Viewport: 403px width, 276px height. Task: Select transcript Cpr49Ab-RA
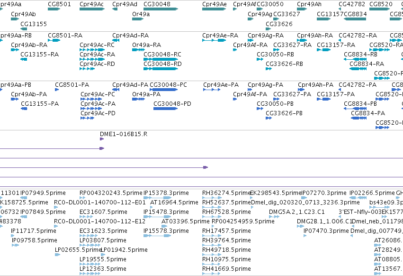pyautogui.click(x=29, y=45)
